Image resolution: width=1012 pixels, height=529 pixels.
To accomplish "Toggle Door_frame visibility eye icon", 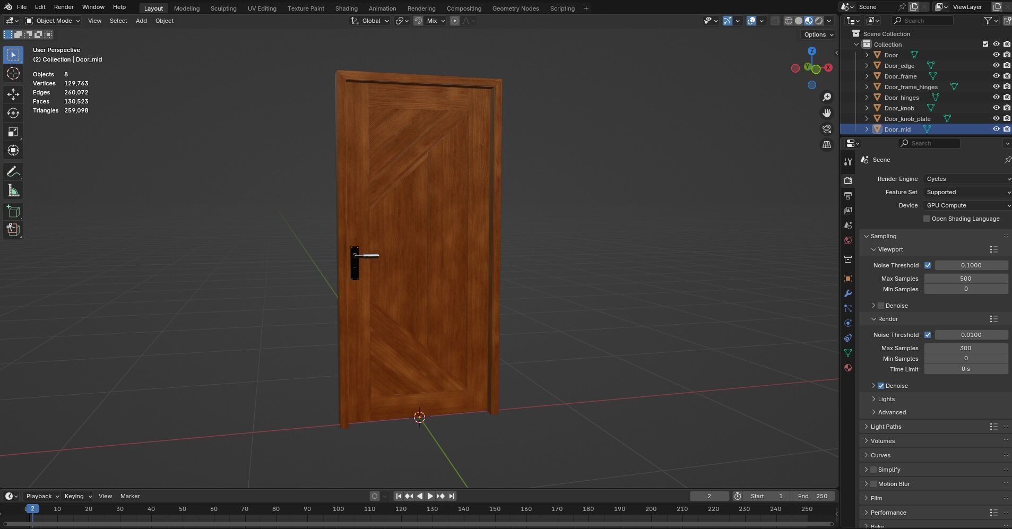I will pos(996,76).
